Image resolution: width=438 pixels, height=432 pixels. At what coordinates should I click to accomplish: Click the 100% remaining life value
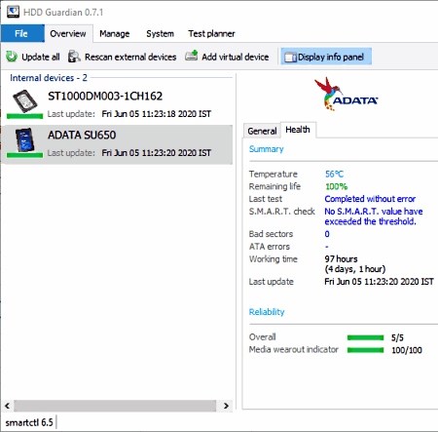tap(336, 186)
